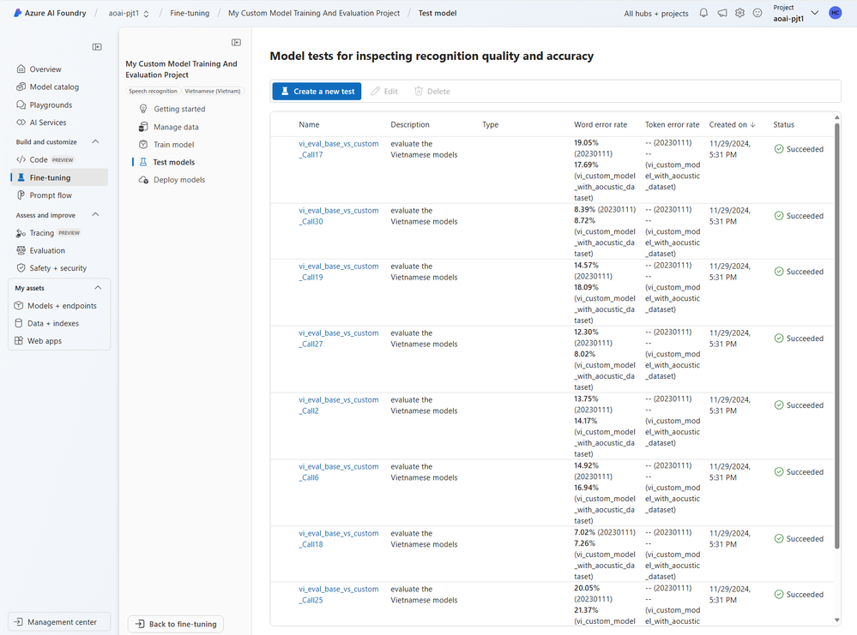Viewport: 857px width, 635px height.
Task: Click the scrollbar up arrow
Action: (x=836, y=117)
